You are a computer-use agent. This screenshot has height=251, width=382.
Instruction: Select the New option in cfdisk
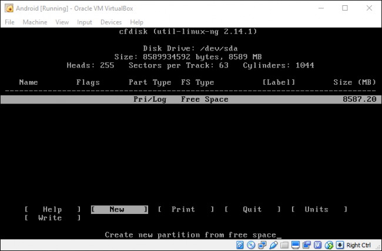tap(117, 209)
